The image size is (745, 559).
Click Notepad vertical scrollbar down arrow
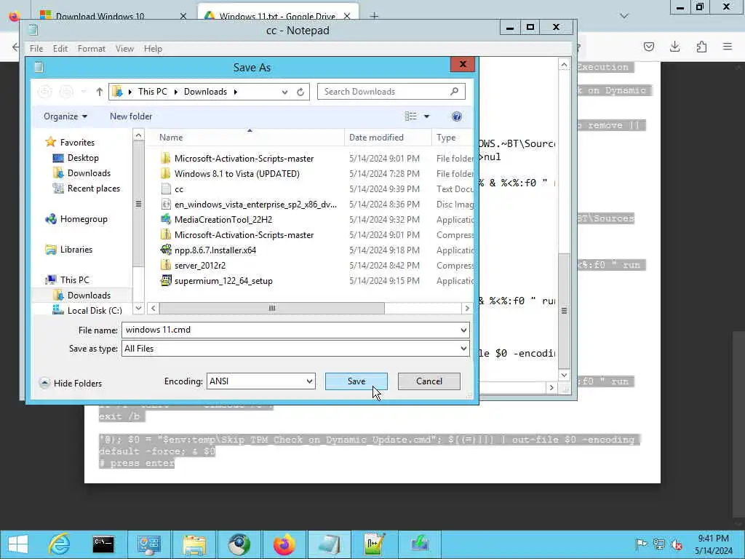pos(564,375)
